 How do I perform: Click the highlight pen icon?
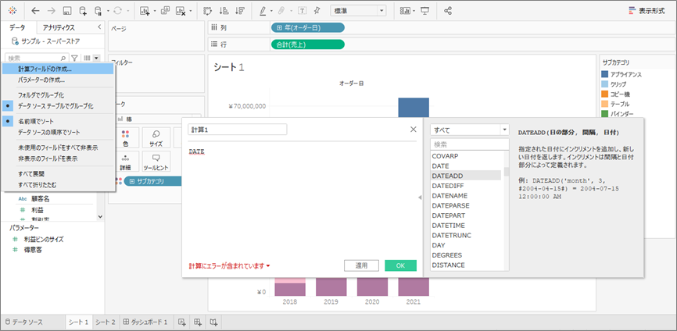tap(263, 11)
